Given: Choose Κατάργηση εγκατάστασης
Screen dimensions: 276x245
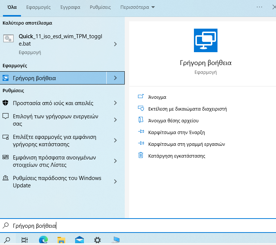Looking at the screenshot, I should click(x=177, y=156).
